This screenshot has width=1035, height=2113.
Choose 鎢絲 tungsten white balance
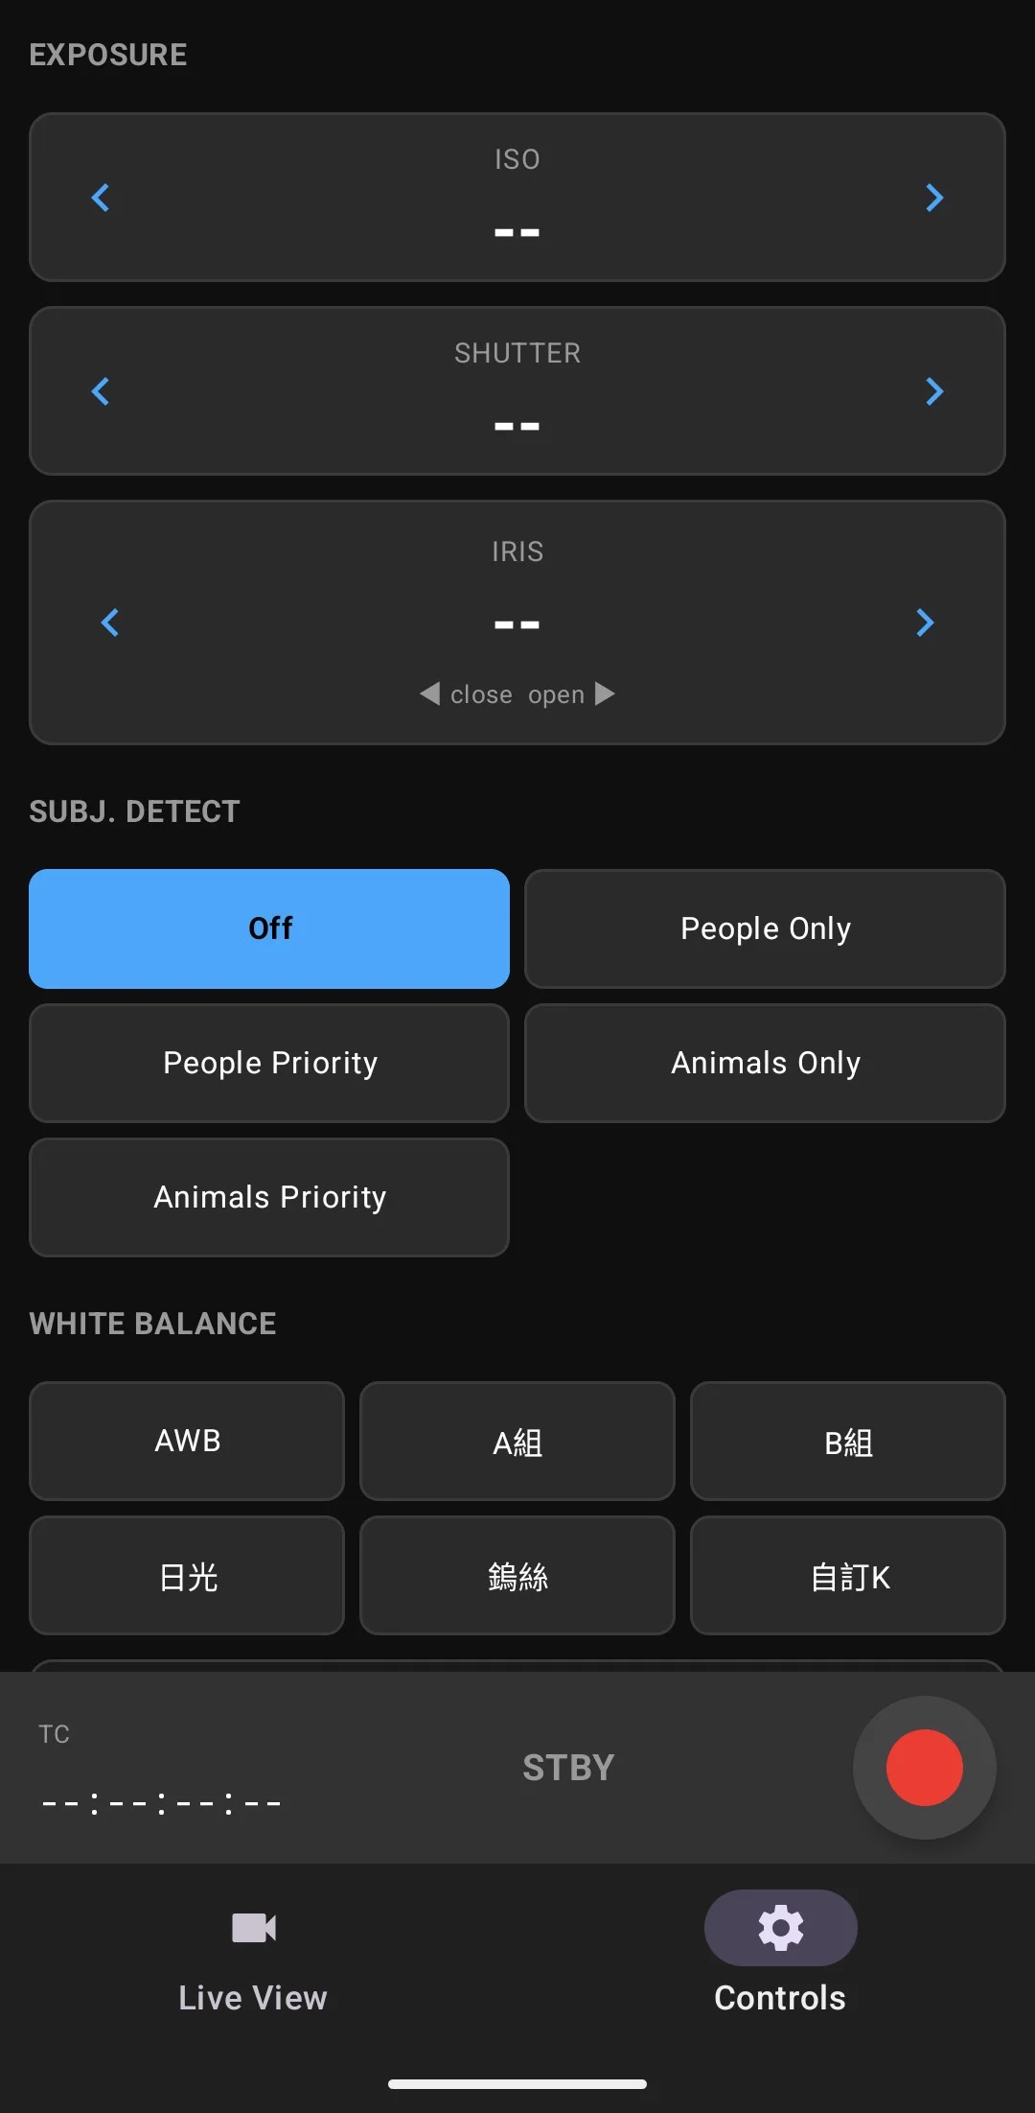click(x=517, y=1575)
